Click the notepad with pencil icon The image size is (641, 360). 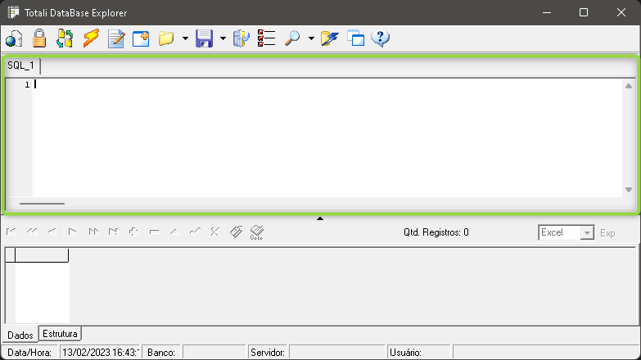(116, 38)
